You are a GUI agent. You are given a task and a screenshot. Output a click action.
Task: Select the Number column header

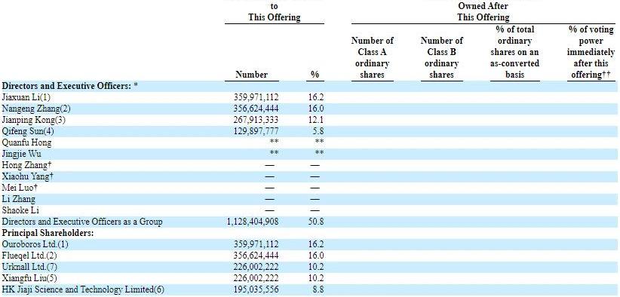tap(251, 75)
